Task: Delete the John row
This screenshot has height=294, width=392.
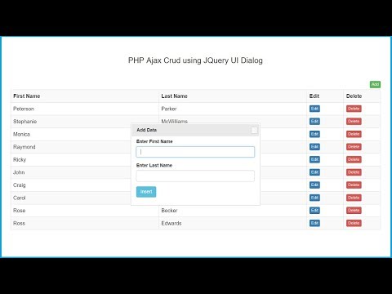Action: [x=354, y=172]
